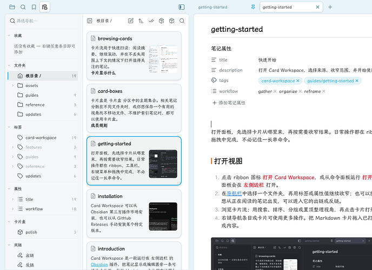Select the Card Workspace ribbon icon

point(44,7)
